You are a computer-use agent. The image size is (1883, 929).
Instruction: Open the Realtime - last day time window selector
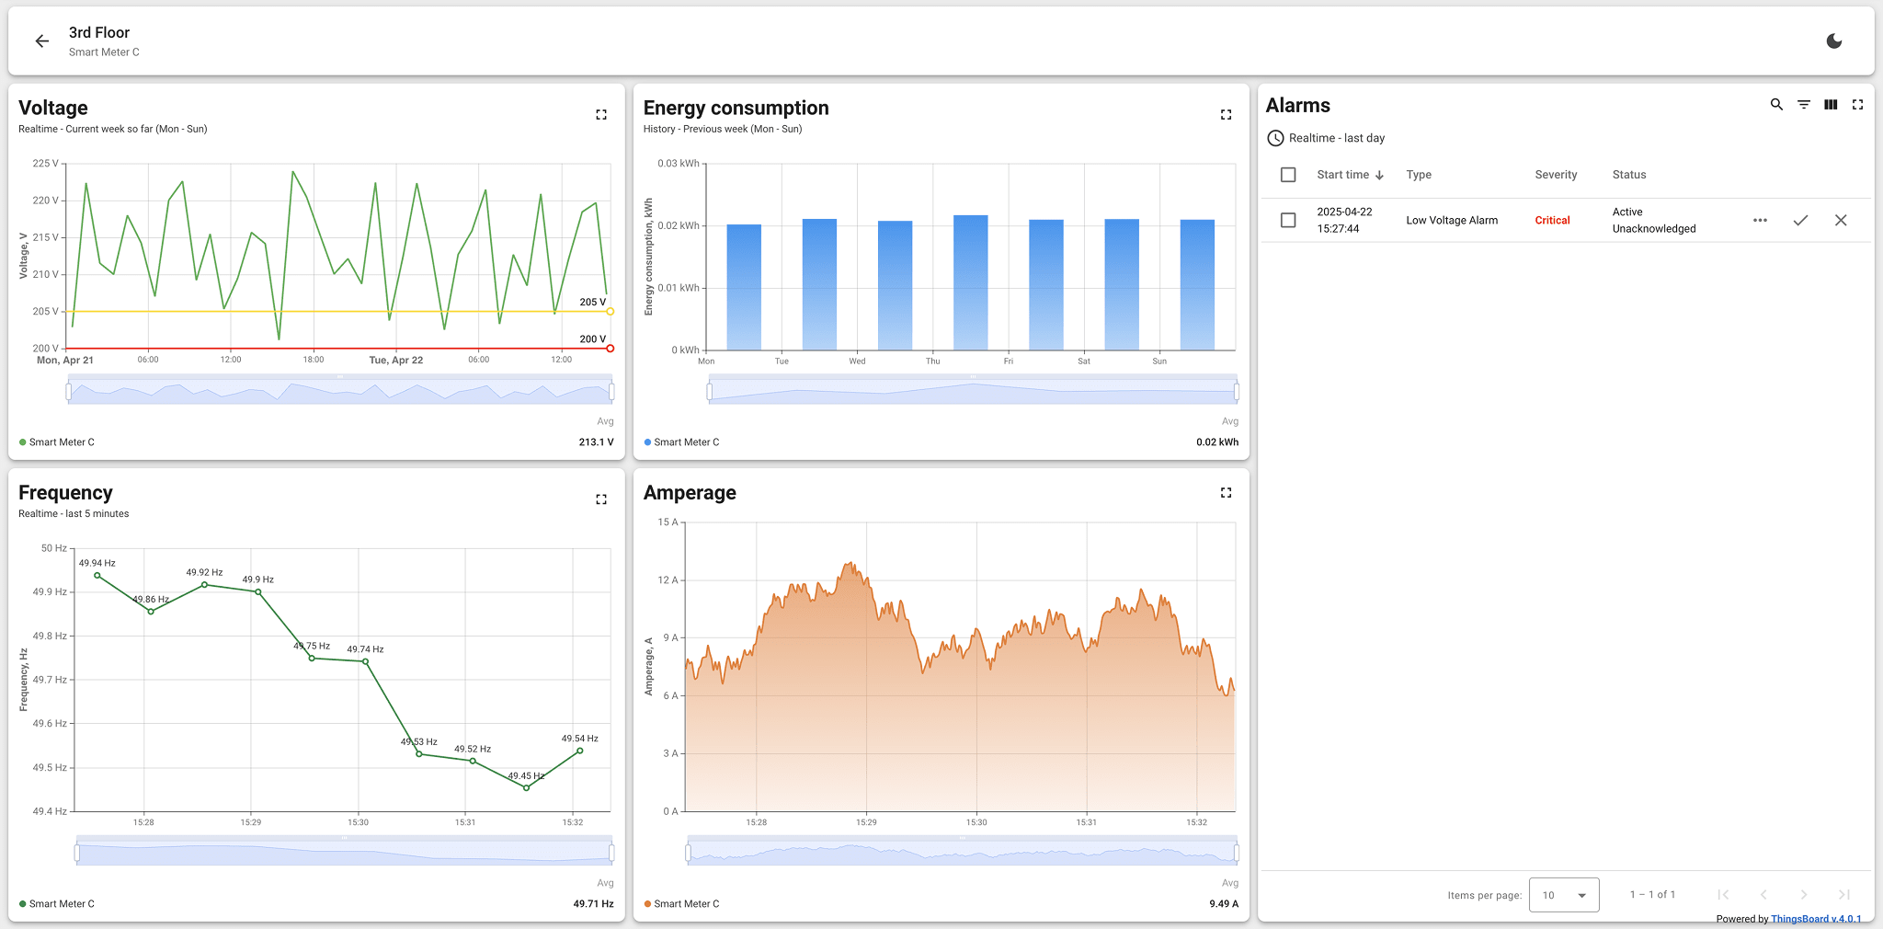coord(1326,138)
